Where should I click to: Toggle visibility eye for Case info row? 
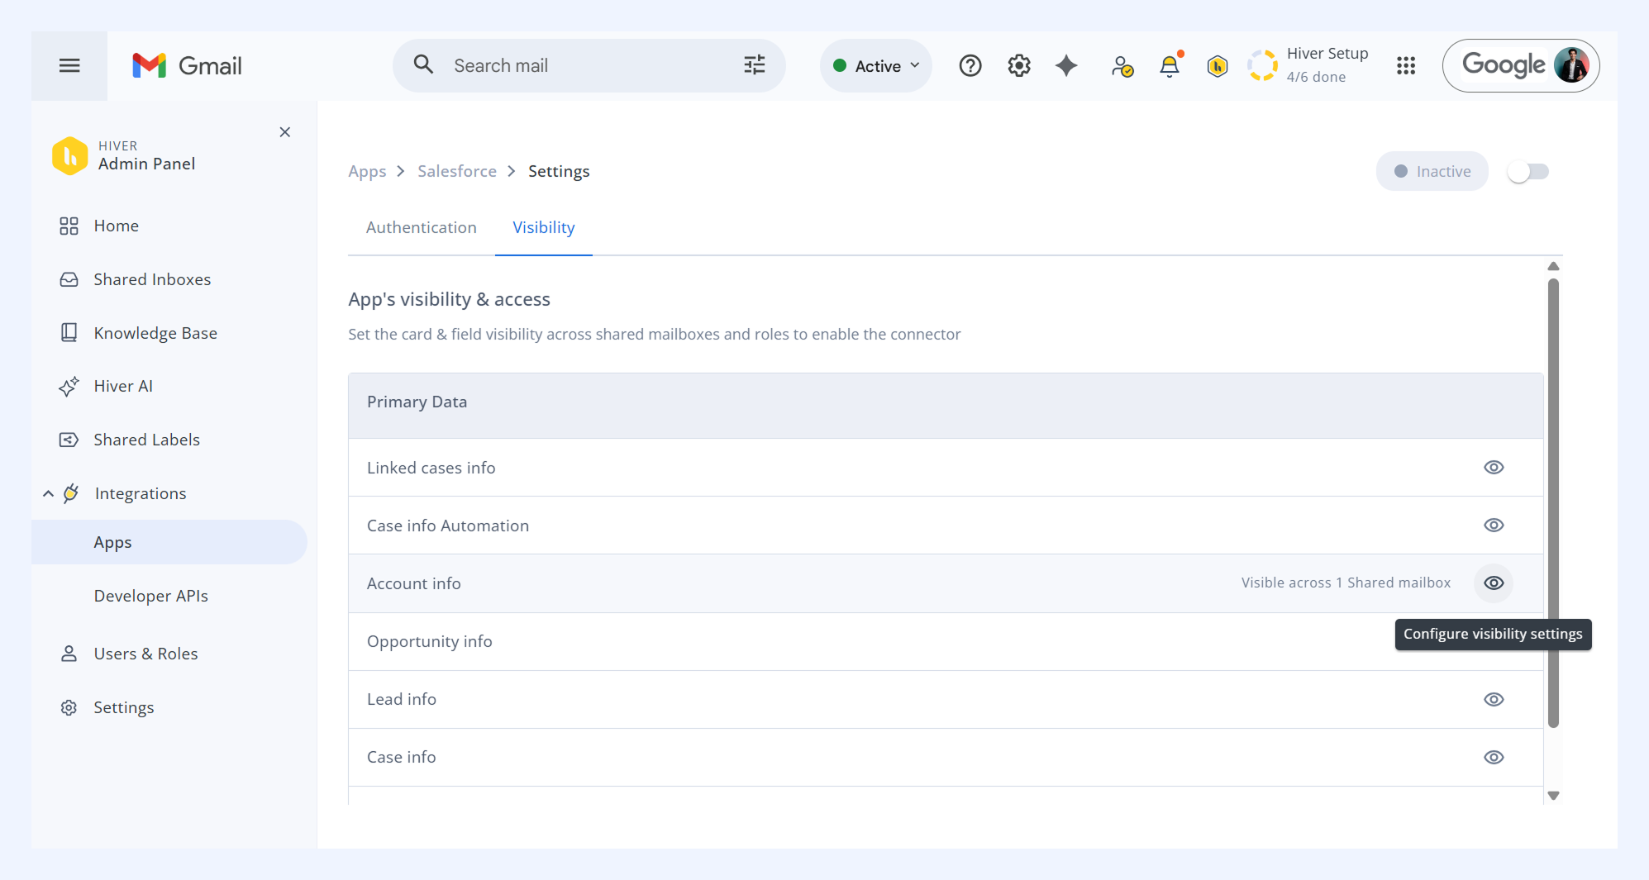coord(1494,758)
